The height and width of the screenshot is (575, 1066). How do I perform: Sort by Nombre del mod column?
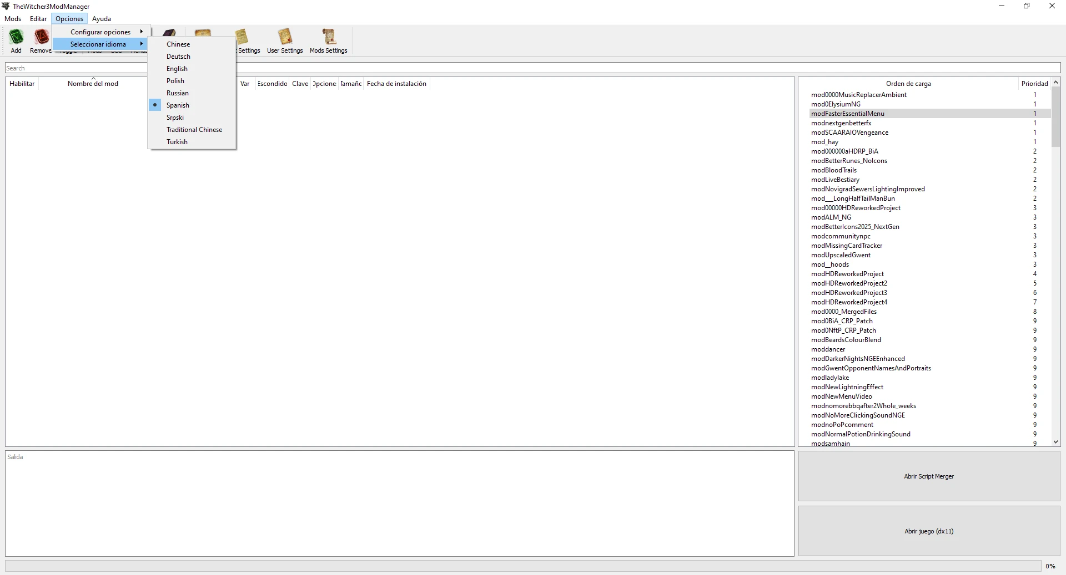click(93, 84)
